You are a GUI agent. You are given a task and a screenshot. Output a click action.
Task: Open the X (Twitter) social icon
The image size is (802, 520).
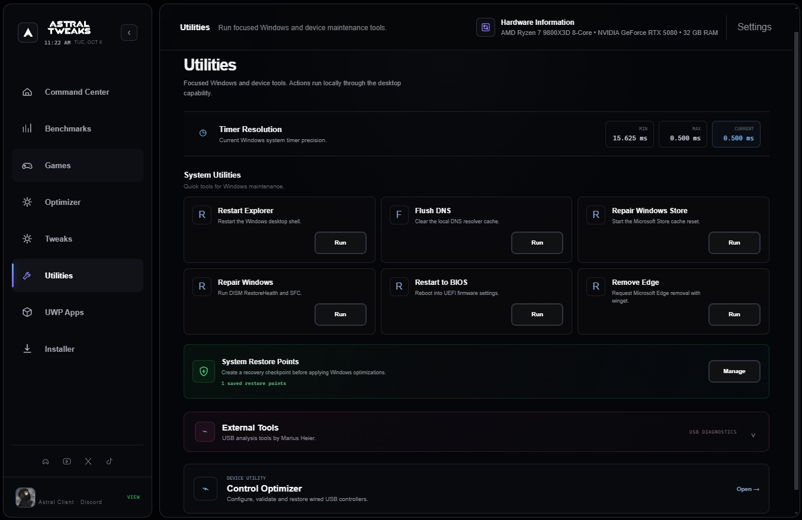coord(88,461)
